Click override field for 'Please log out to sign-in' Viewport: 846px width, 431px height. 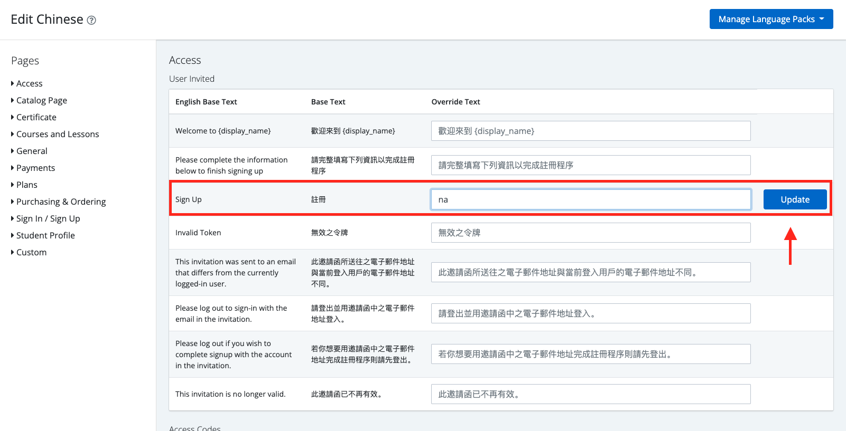click(x=590, y=313)
